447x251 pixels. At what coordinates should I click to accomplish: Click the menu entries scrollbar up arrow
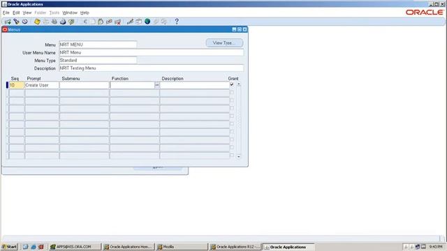239,84
